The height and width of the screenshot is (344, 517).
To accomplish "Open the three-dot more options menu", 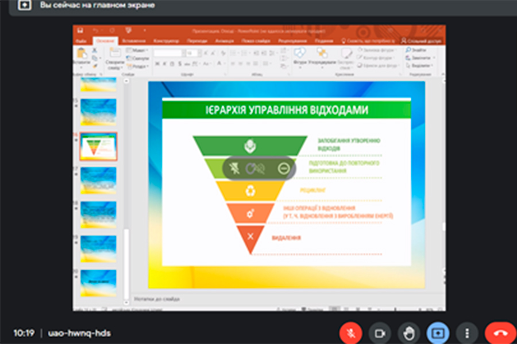I will click(467, 333).
